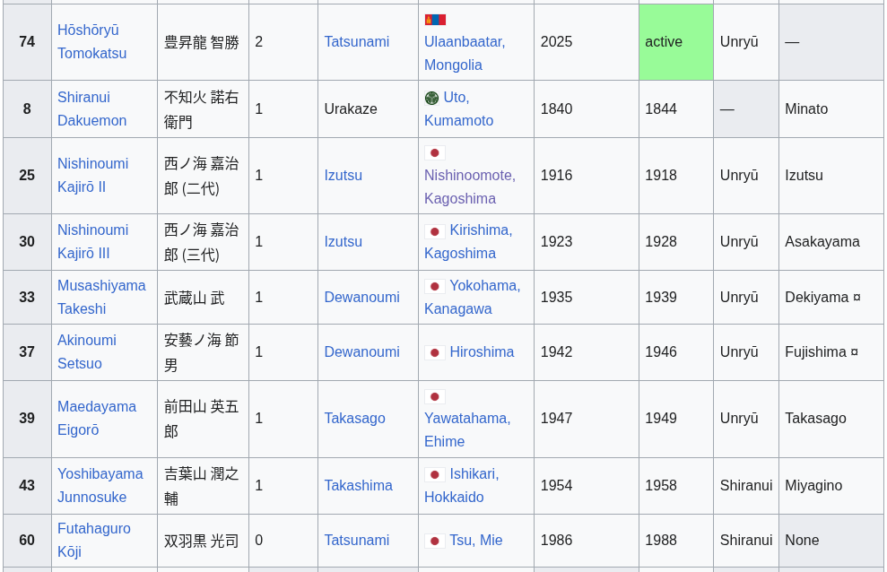Click the yokozuna number 33 cell
Screen dimensions: 887x572
(27, 297)
